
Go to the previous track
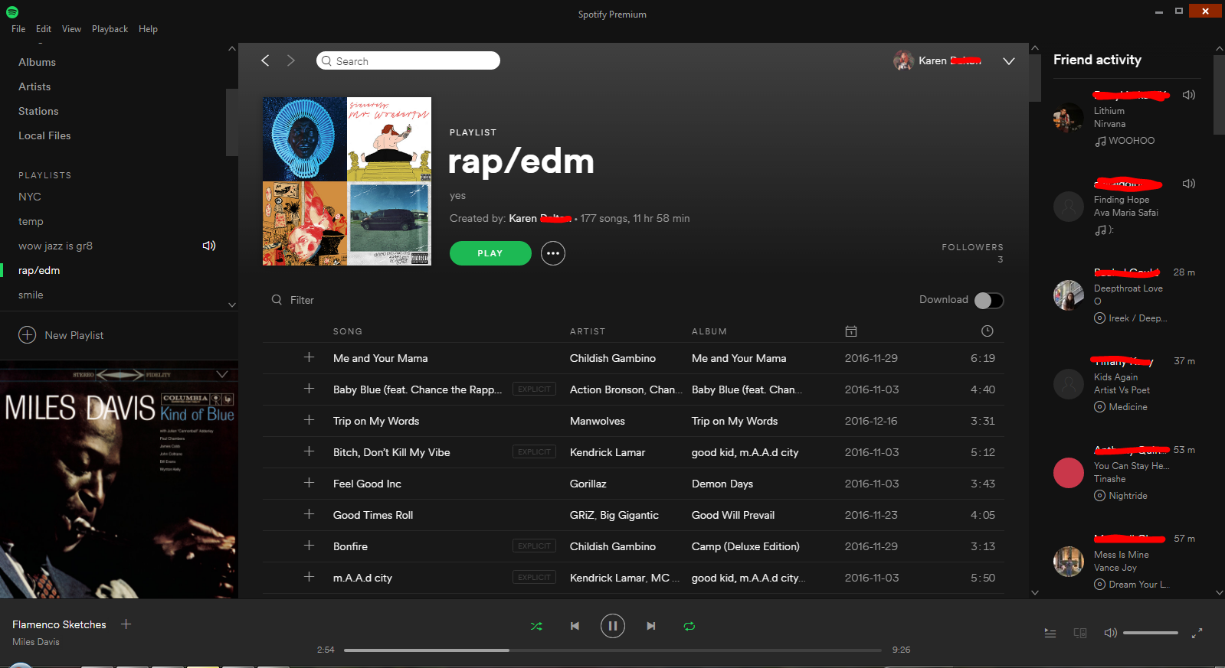pyautogui.click(x=575, y=626)
